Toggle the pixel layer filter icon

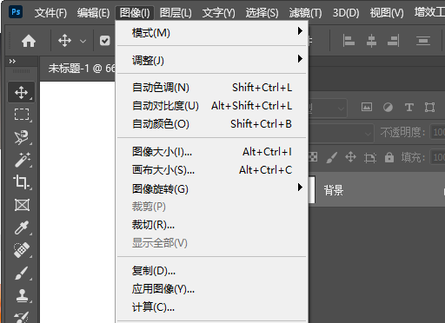367,107
